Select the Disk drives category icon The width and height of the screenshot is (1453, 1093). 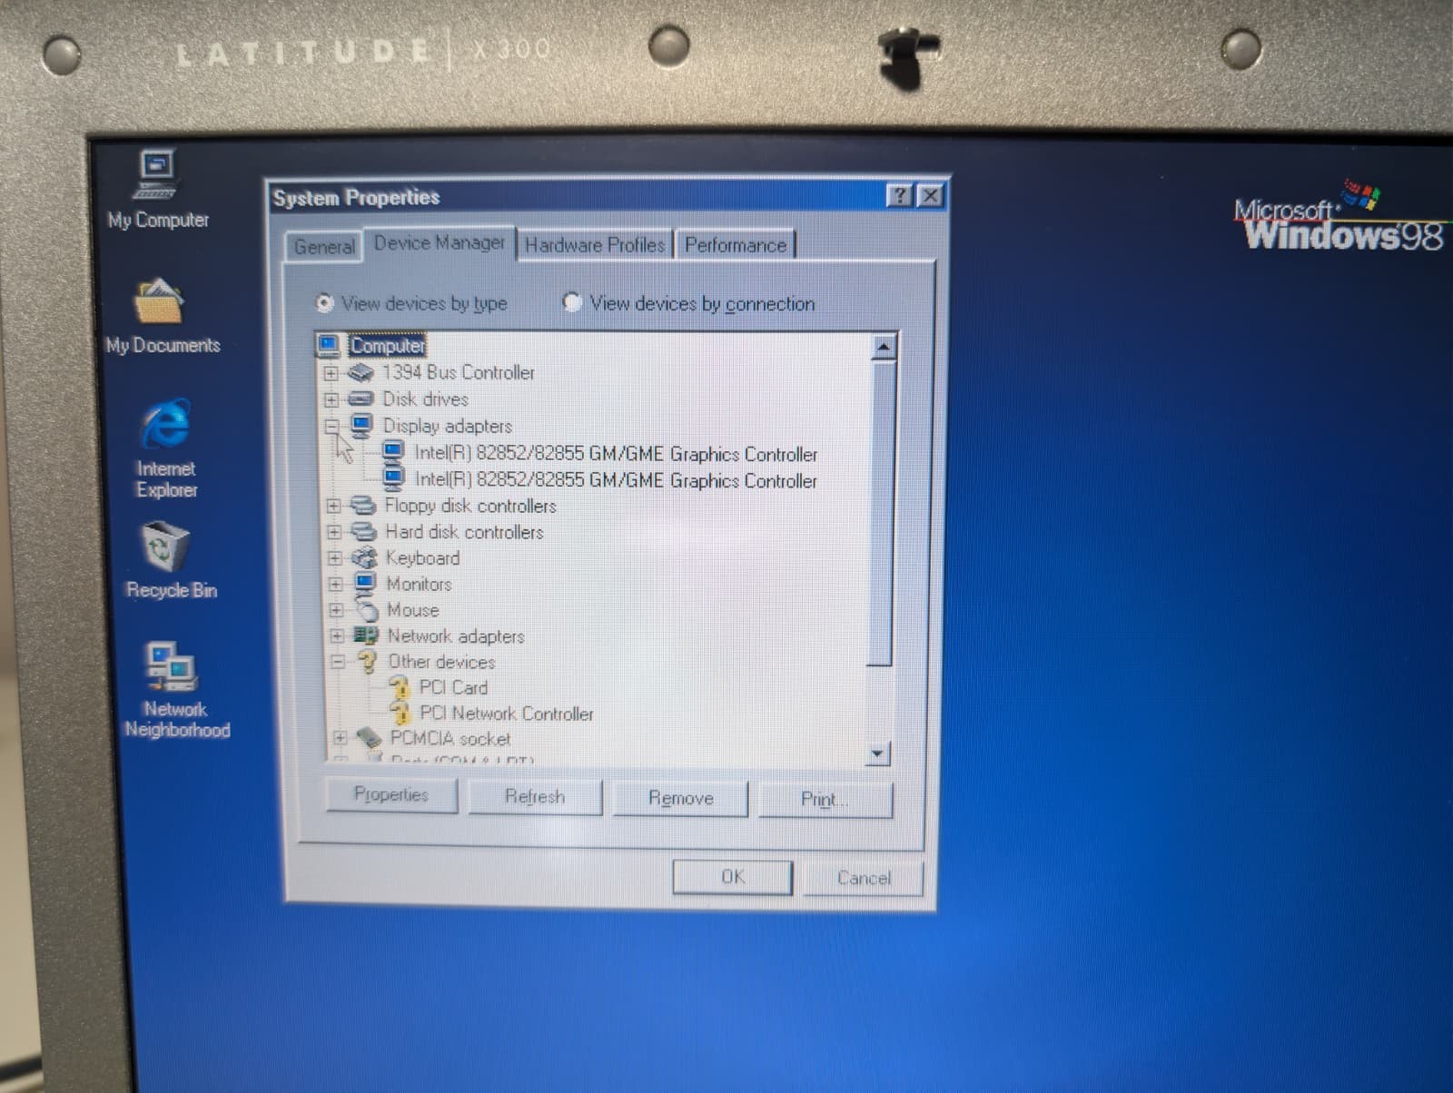tap(361, 399)
